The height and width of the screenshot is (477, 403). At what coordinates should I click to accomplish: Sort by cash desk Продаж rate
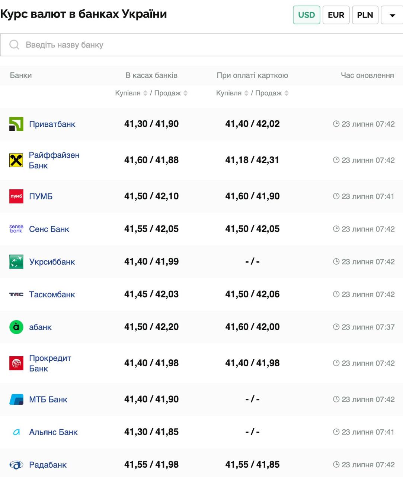[x=185, y=93]
